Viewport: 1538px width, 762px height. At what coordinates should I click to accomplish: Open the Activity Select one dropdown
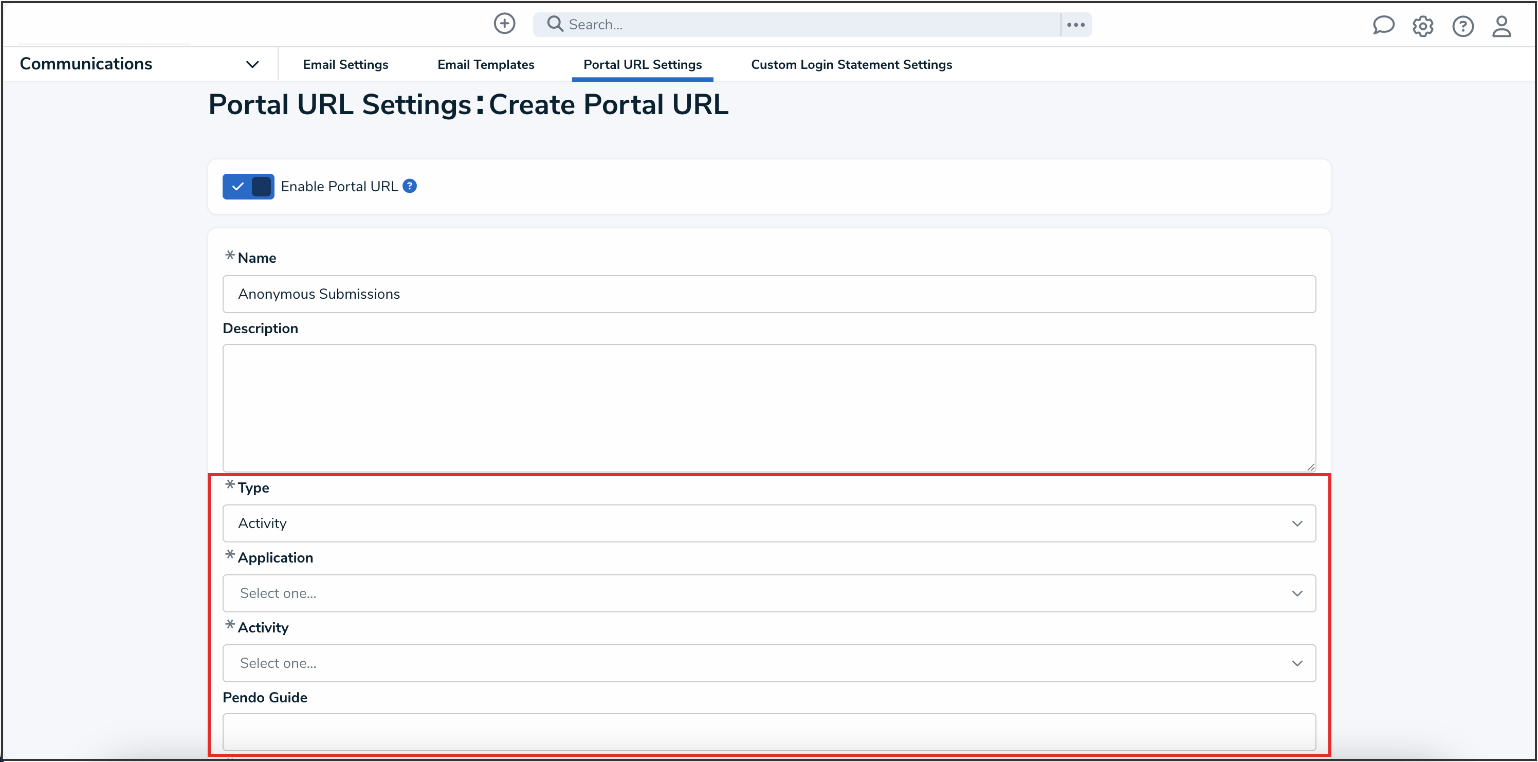[768, 663]
